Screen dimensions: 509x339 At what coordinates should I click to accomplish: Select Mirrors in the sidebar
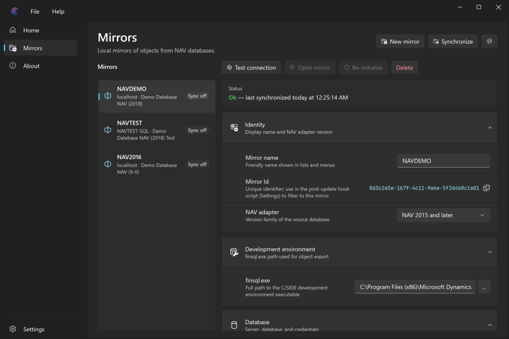pyautogui.click(x=41, y=48)
